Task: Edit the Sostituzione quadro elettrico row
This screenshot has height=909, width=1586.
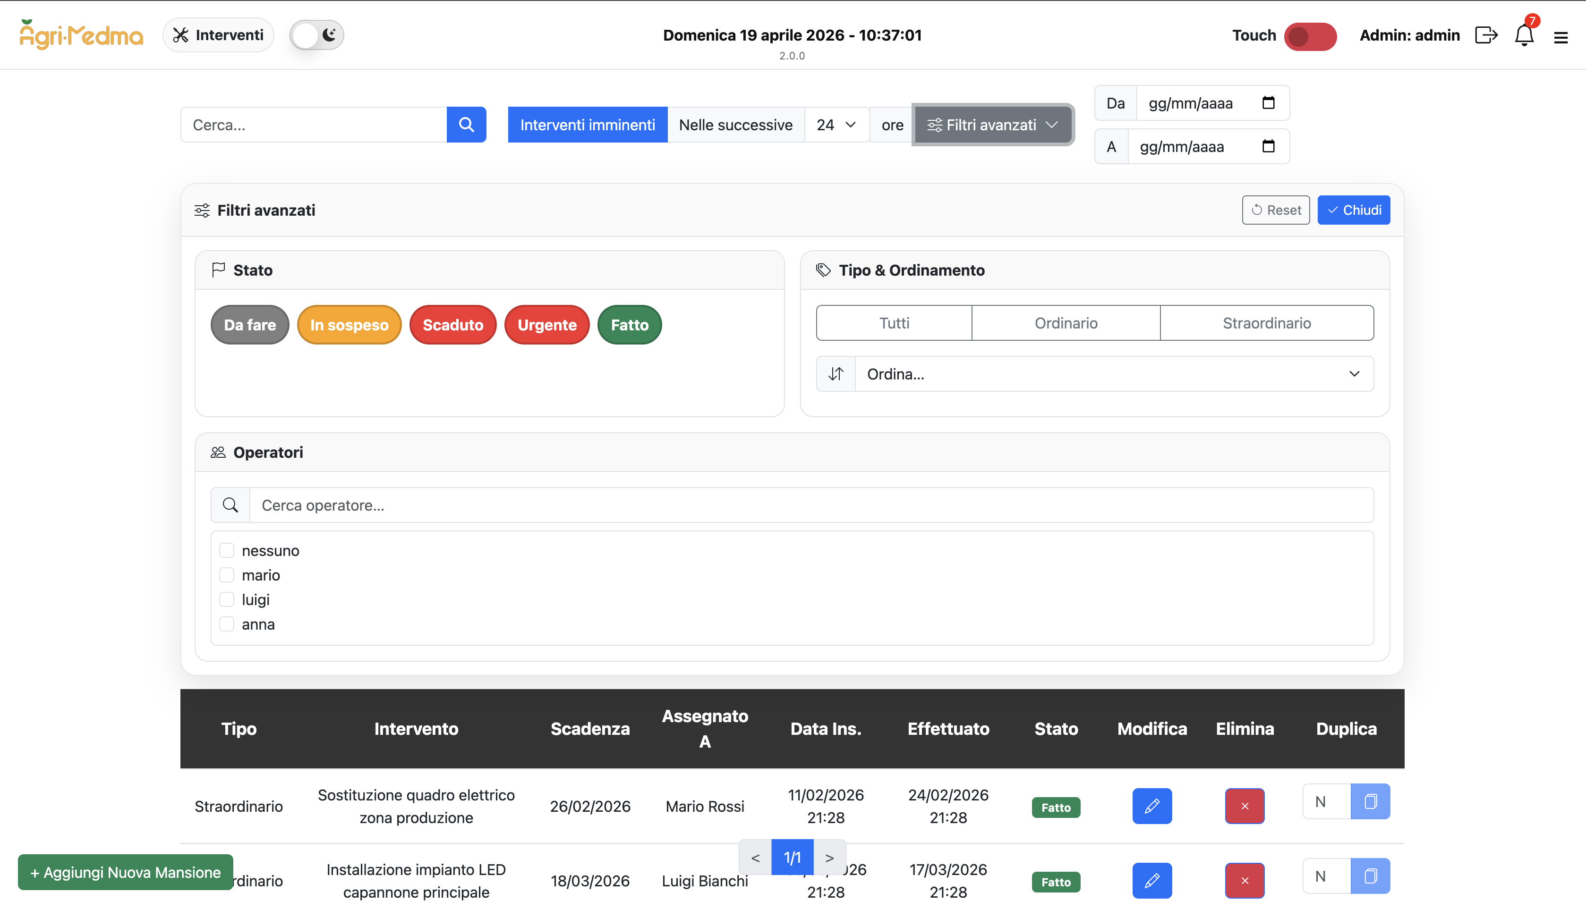Action: [1152, 806]
